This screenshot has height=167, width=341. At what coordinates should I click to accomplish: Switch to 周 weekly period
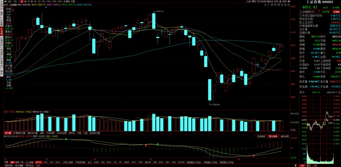[x=25, y=2]
